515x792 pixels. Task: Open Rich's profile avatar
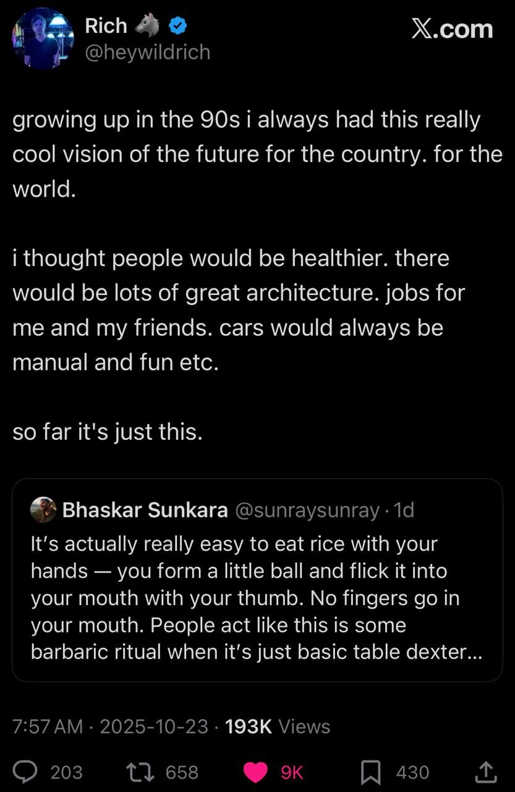43,38
